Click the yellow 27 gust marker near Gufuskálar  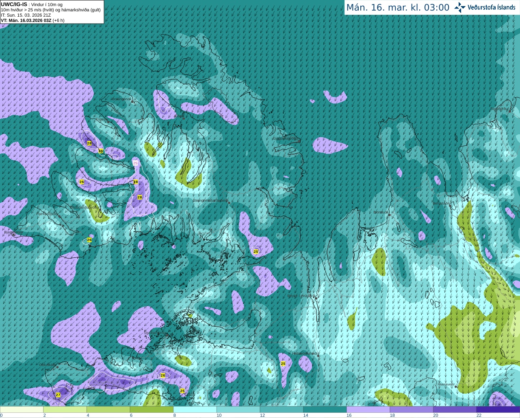click(x=58, y=395)
